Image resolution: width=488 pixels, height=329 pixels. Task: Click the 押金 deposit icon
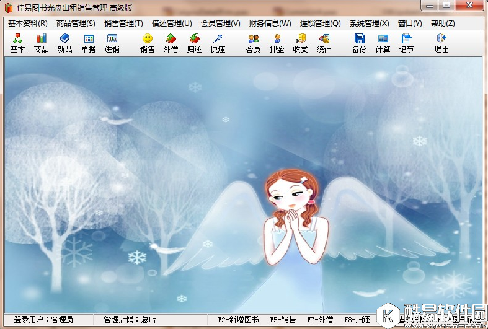(x=277, y=43)
